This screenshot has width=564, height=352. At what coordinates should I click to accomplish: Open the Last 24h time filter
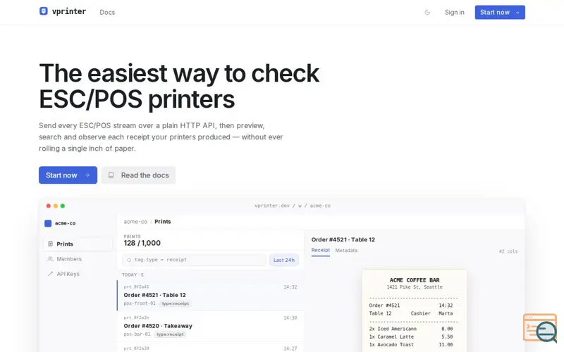[284, 260]
